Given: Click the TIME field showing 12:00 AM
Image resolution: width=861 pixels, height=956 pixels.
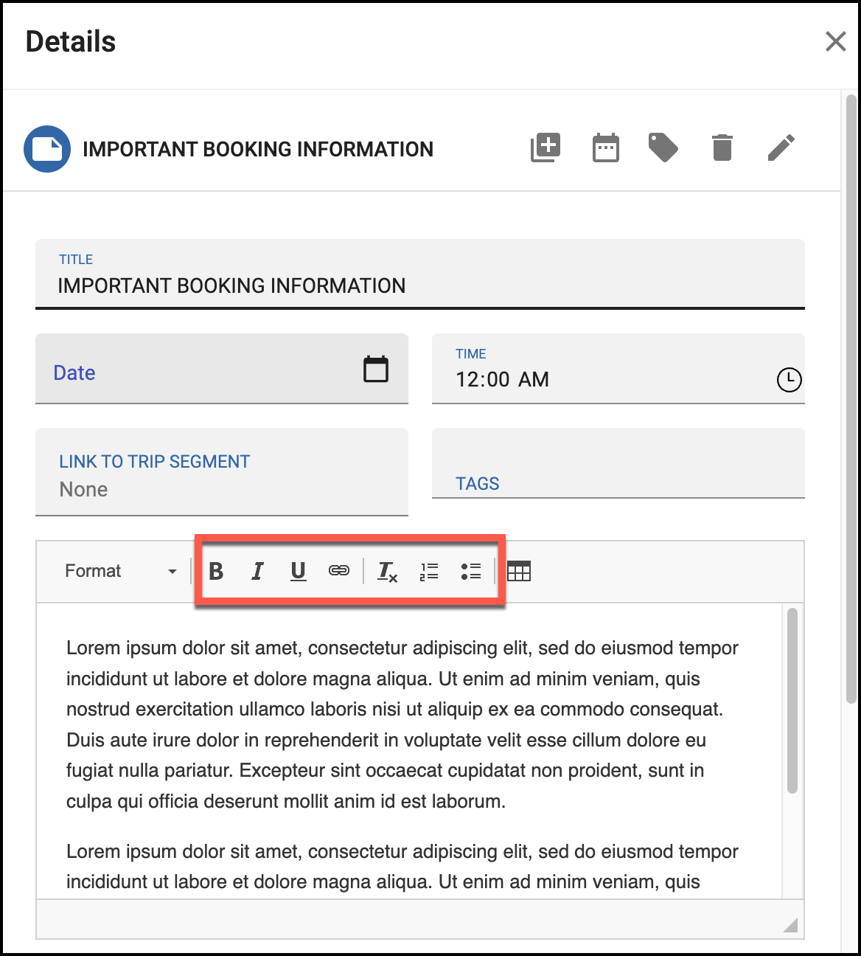Looking at the screenshot, I should tap(618, 369).
